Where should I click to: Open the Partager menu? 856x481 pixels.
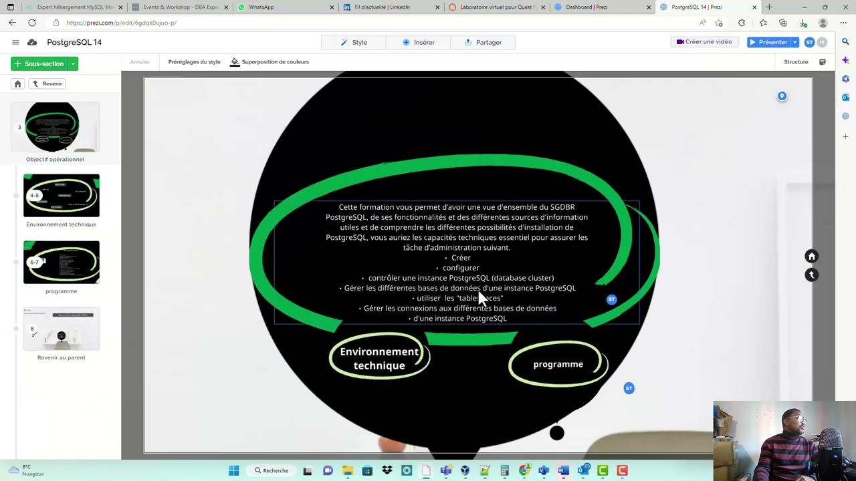pyautogui.click(x=482, y=42)
